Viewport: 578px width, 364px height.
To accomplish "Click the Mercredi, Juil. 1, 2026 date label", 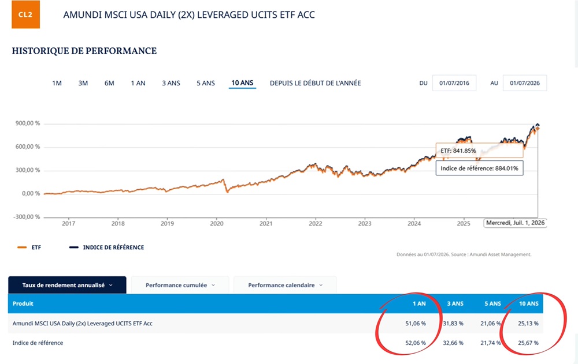I will point(515,223).
